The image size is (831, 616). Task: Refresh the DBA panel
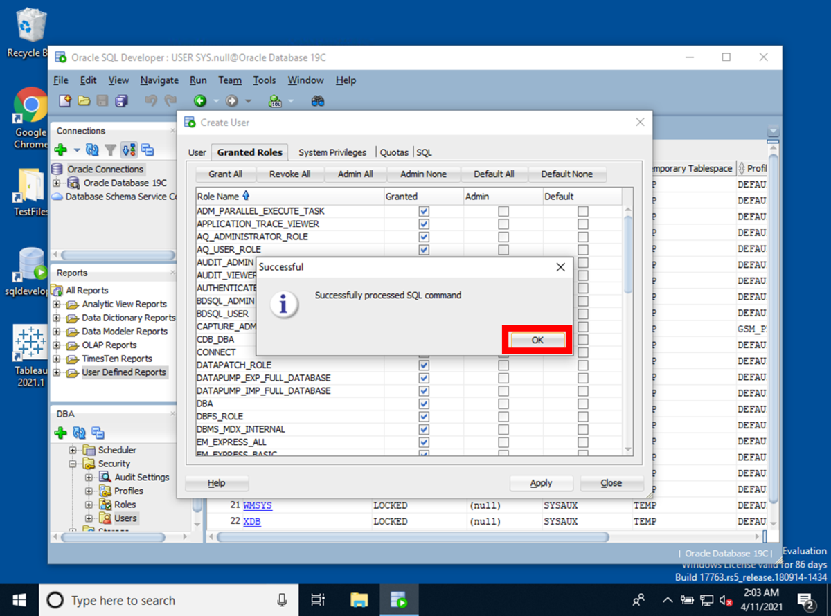click(79, 433)
